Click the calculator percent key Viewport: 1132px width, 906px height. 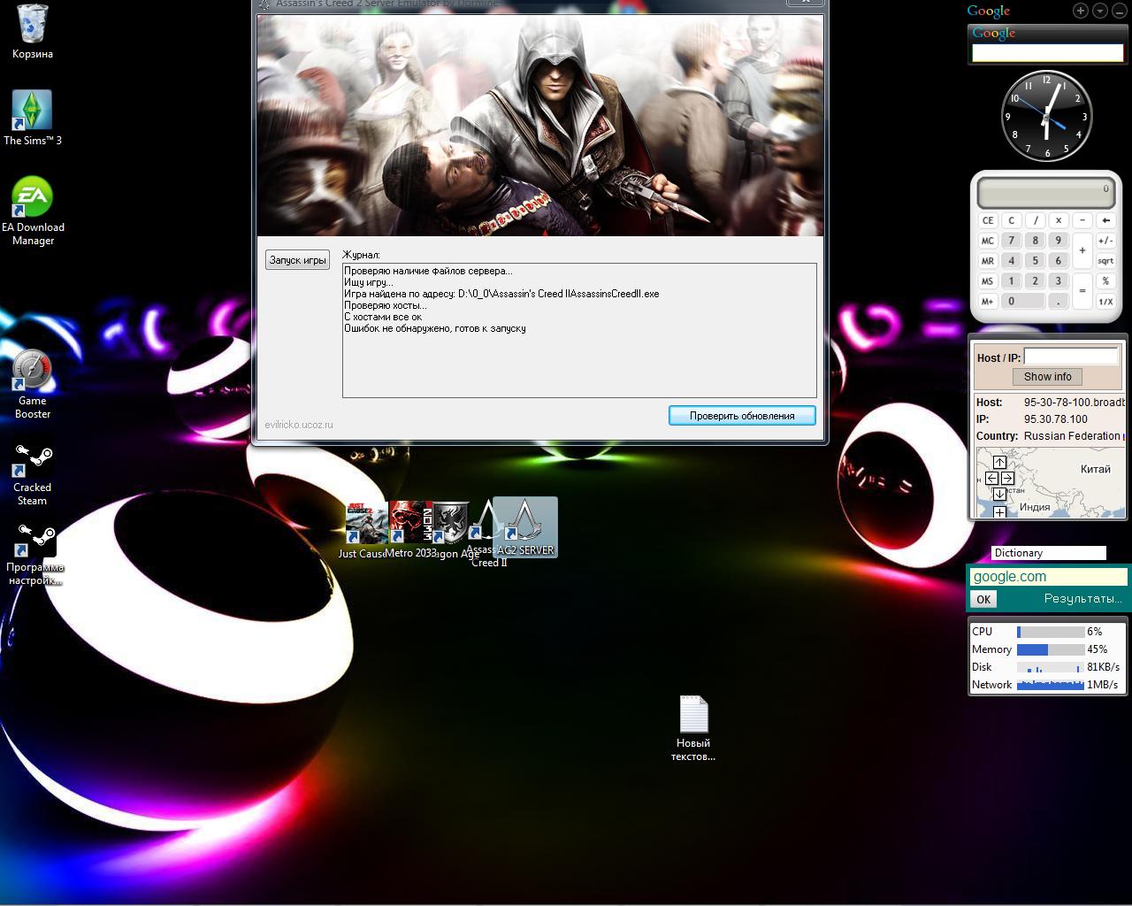pos(1105,280)
